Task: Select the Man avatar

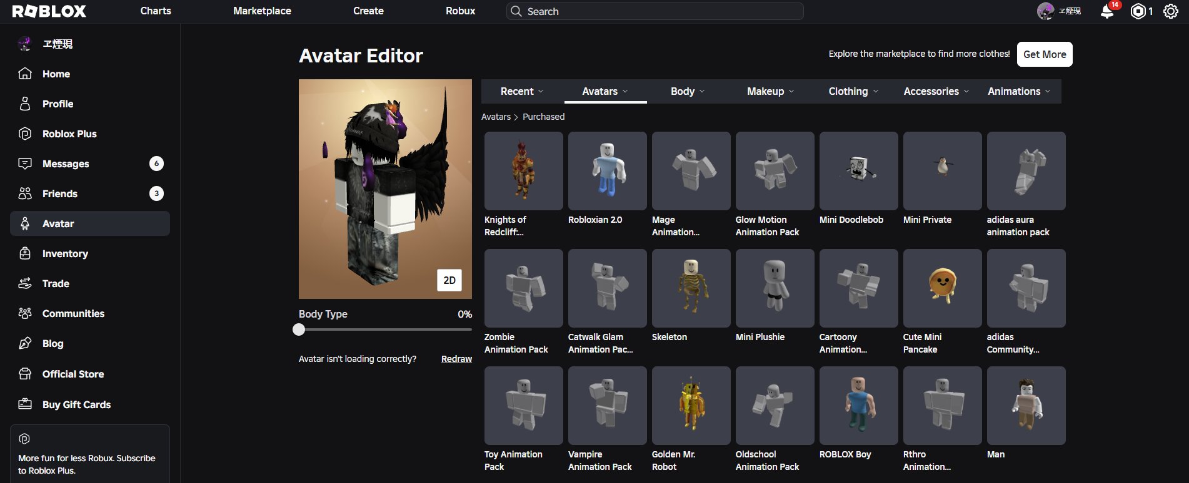Action: (x=1026, y=406)
